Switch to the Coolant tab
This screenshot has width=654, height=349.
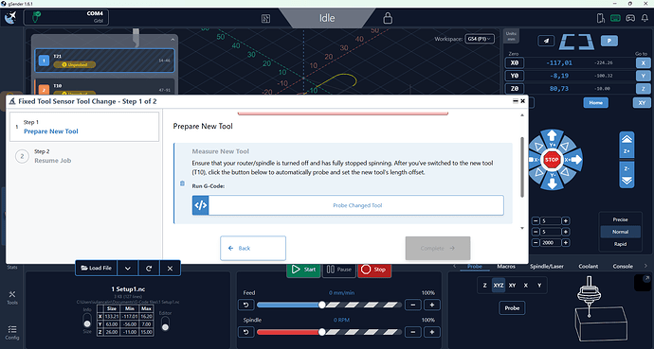pyautogui.click(x=588, y=266)
